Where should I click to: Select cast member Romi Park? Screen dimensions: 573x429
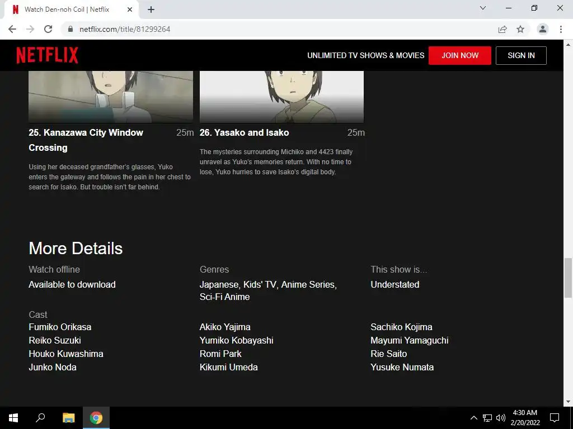220,354
